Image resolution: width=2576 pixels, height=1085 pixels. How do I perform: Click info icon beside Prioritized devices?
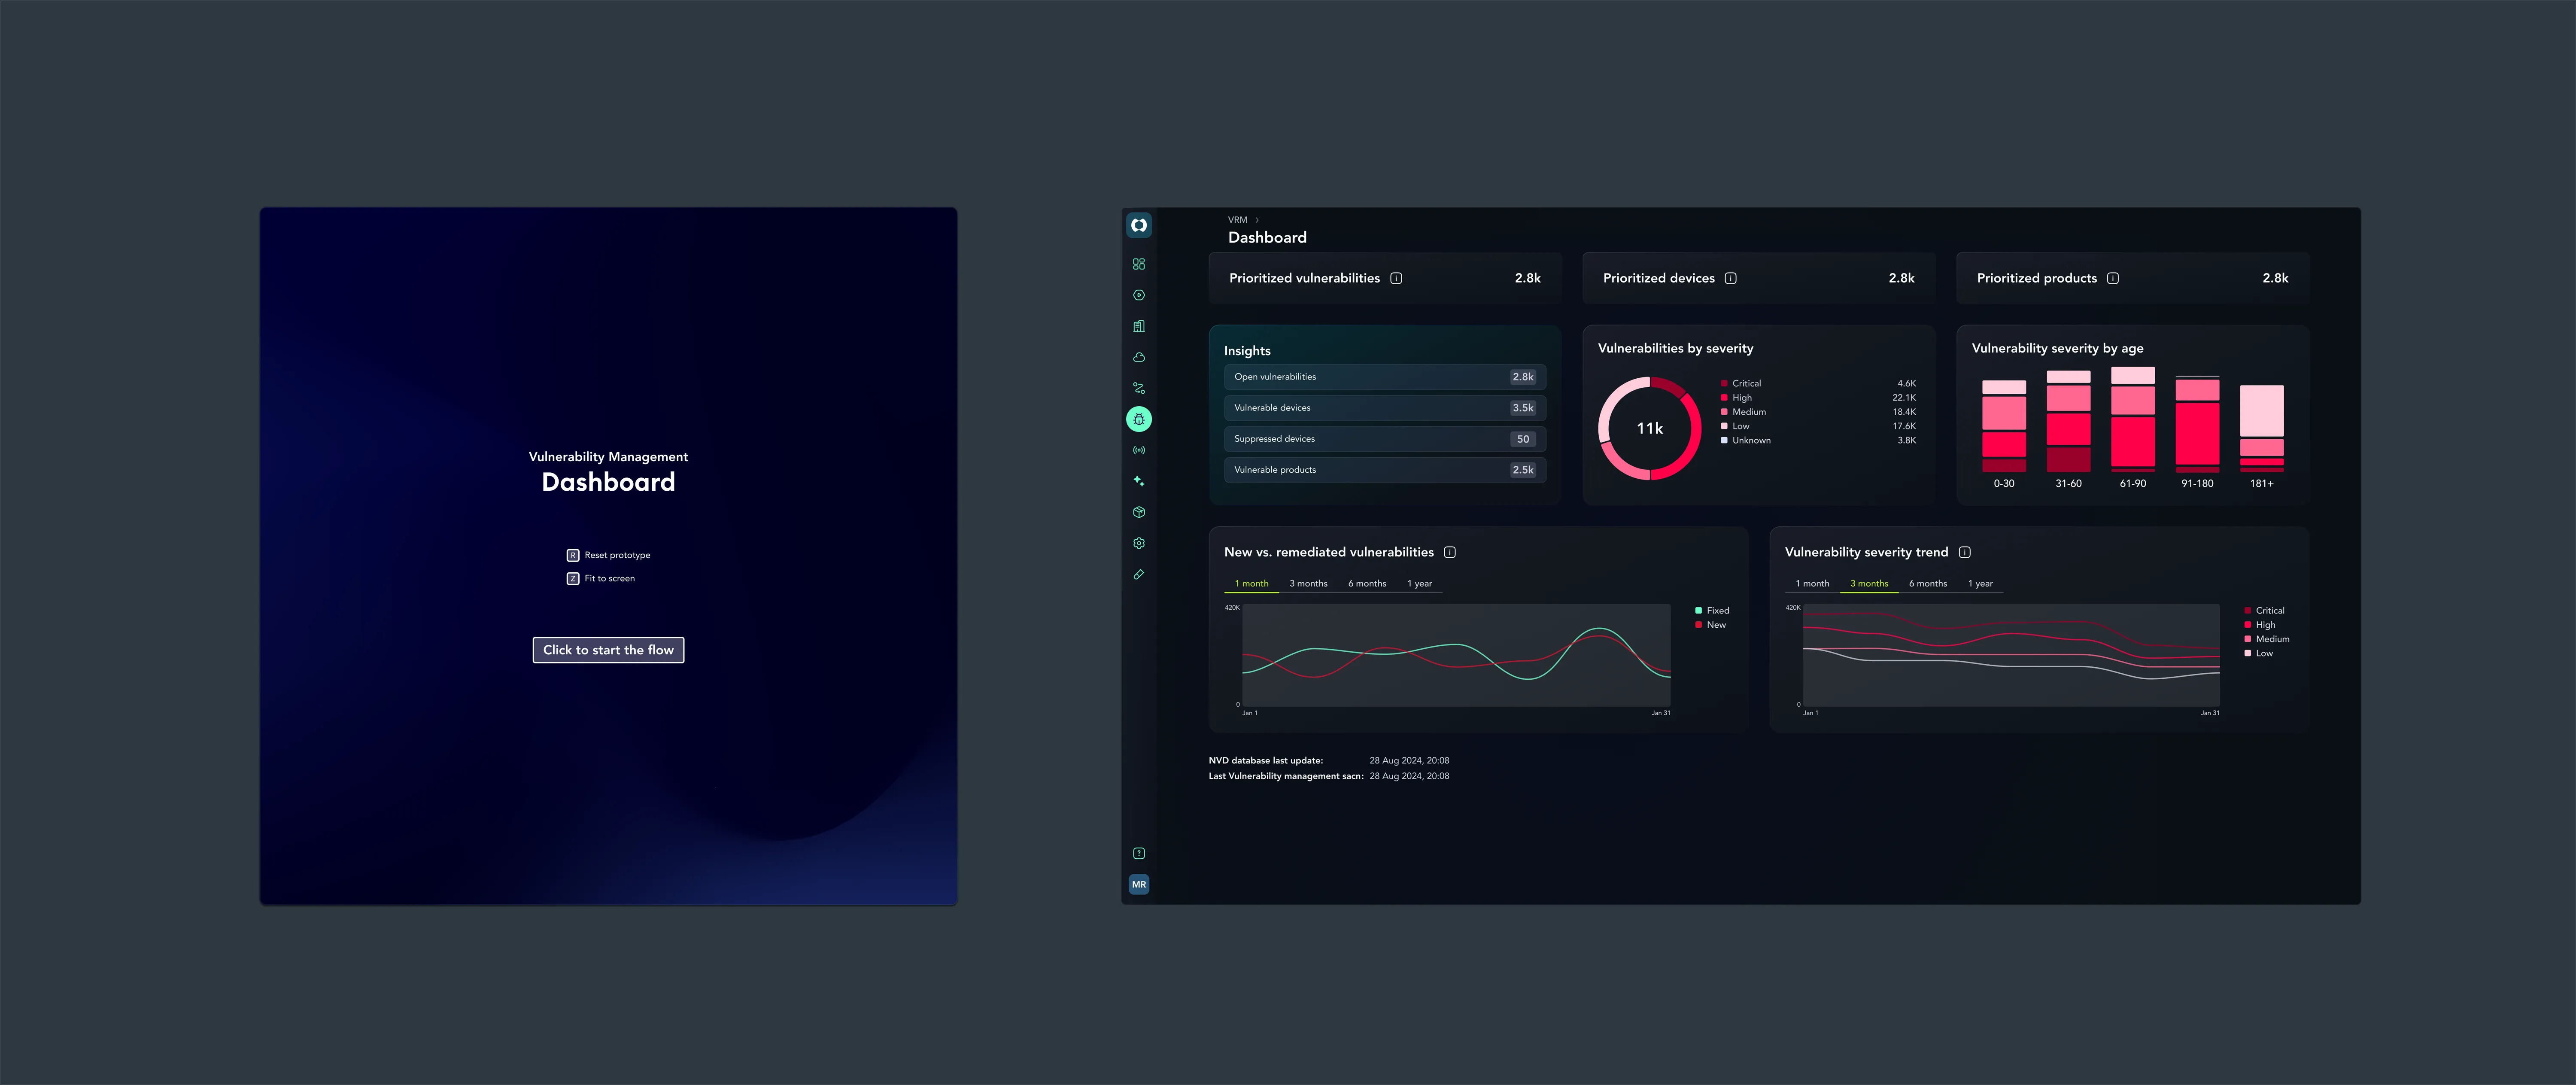[1731, 278]
